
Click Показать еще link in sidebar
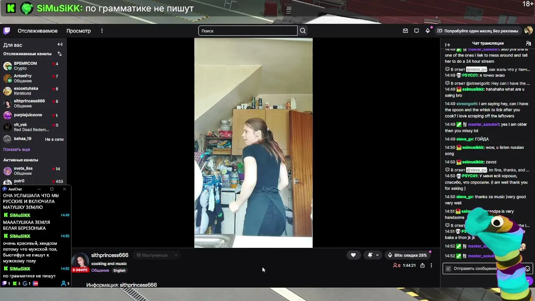[x=17, y=149]
